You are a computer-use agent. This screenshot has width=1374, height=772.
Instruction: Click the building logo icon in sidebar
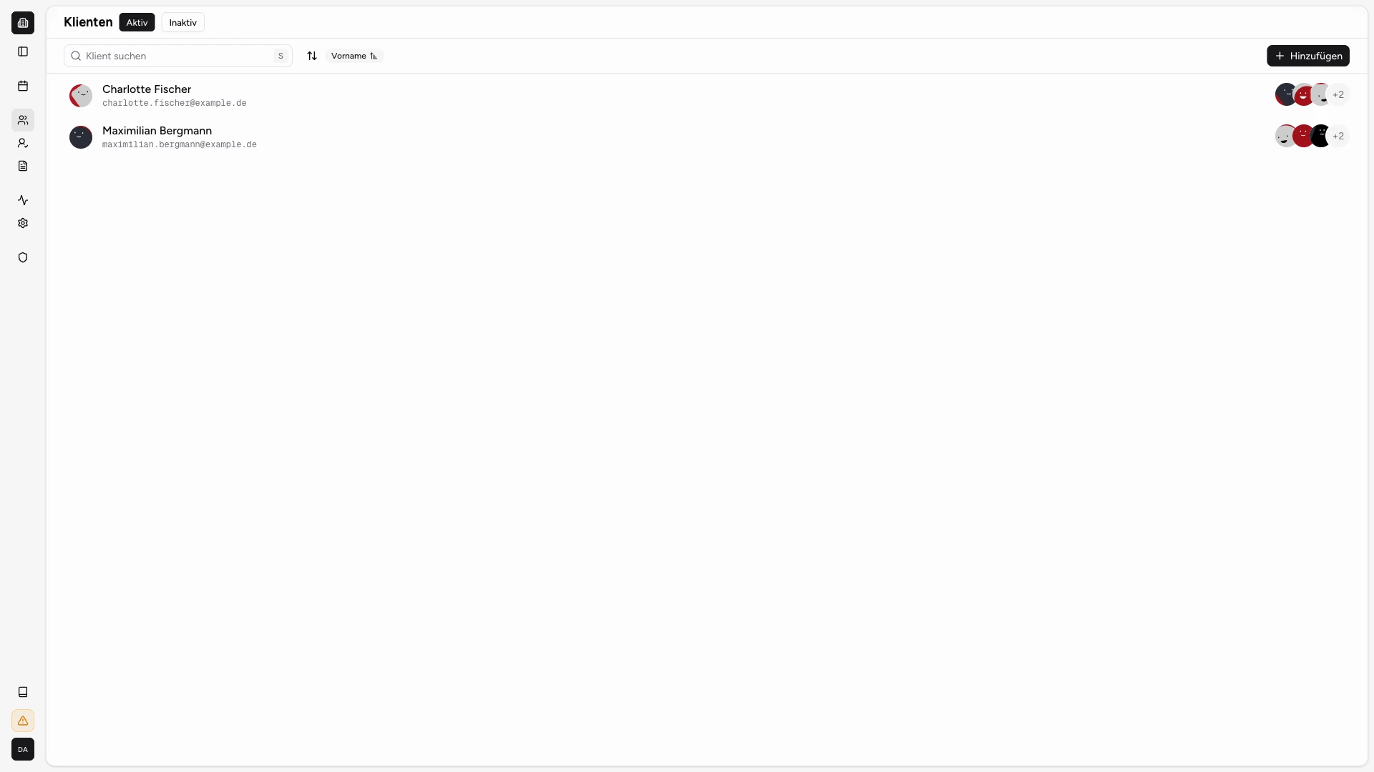click(x=23, y=23)
